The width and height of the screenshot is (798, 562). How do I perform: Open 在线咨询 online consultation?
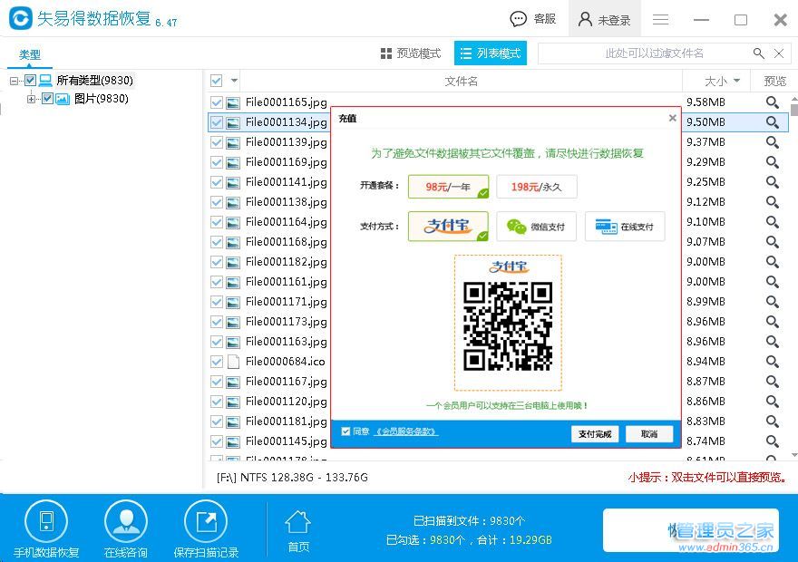click(126, 529)
